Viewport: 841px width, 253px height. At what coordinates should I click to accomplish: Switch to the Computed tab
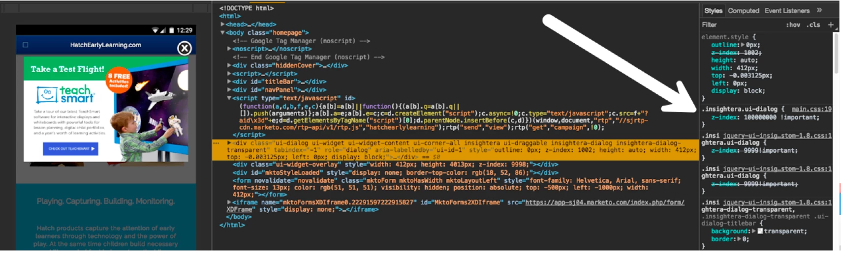point(744,10)
